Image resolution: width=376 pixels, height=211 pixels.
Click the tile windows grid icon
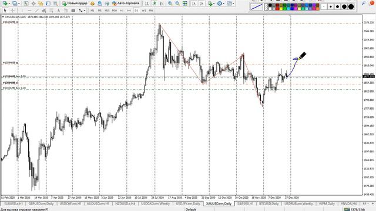click(185, 4)
